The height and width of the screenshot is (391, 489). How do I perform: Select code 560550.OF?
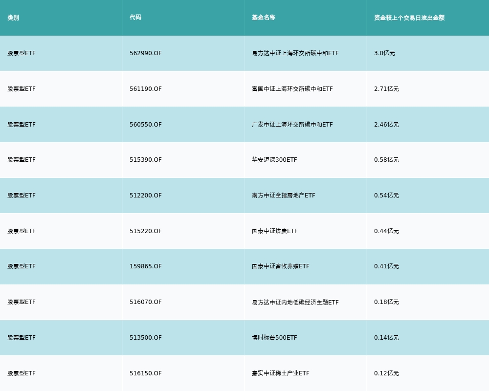146,125
